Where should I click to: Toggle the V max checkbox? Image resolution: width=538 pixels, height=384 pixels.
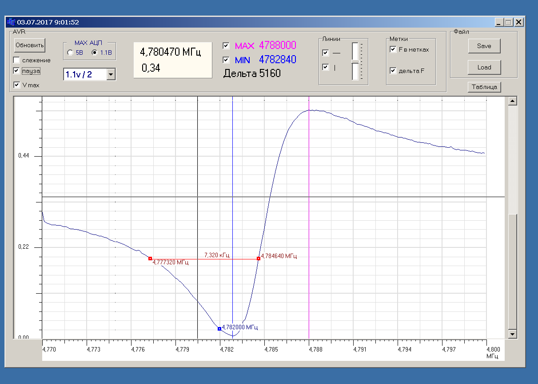click(x=17, y=85)
